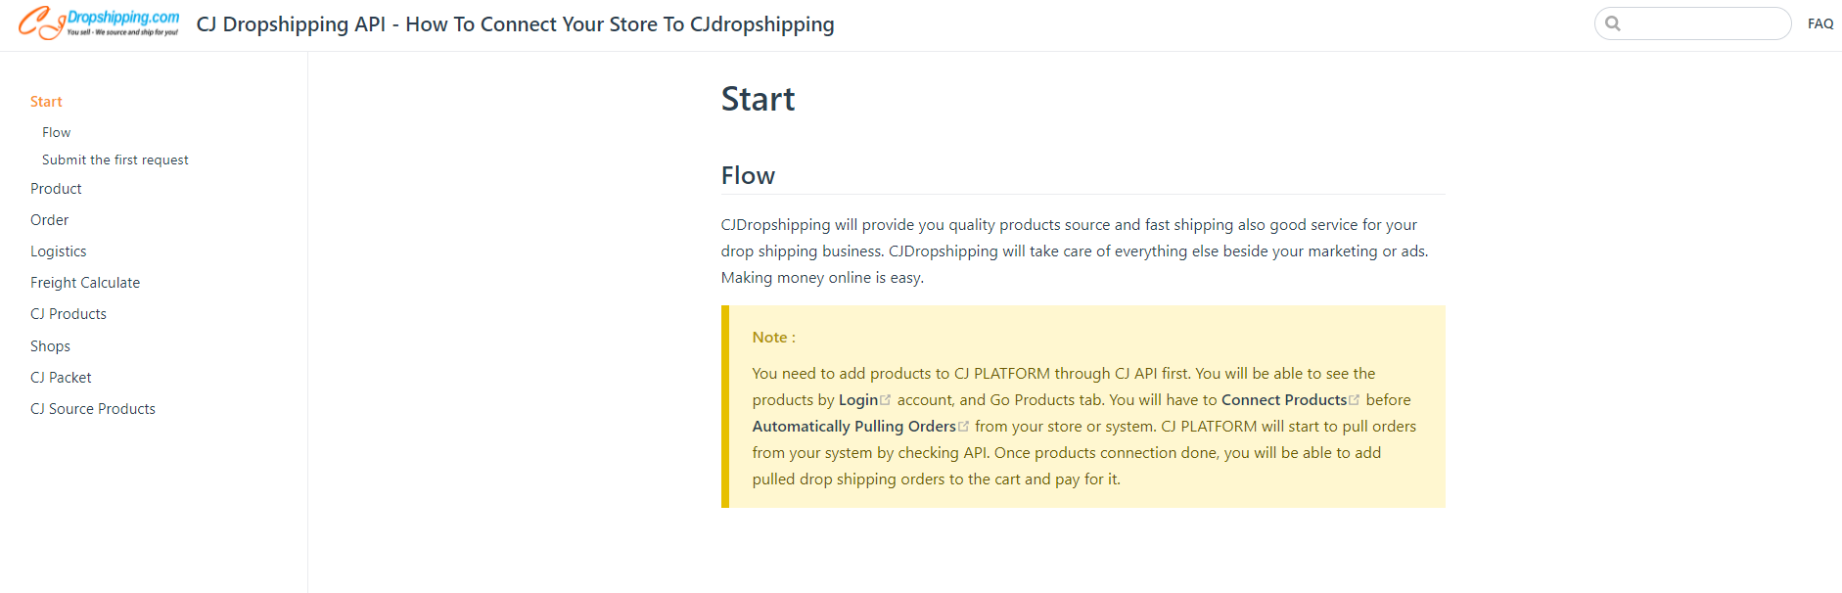Select Start in the sidebar
The width and height of the screenshot is (1842, 593).
(x=46, y=102)
